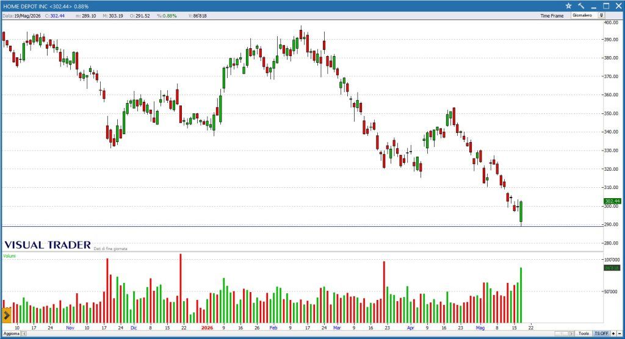
Task: Toggle the TS OFF switch
Action: pyautogui.click(x=601, y=334)
